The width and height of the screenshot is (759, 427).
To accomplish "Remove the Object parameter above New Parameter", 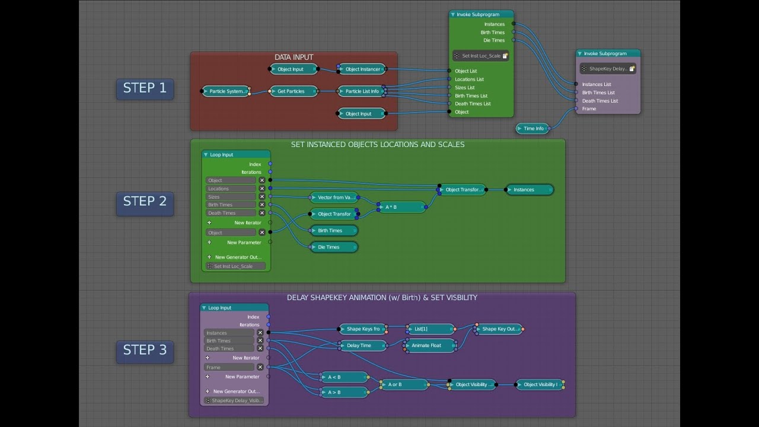I will [x=262, y=232].
